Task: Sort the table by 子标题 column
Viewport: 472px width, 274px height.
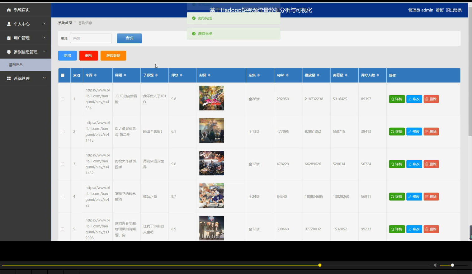Action: coord(156,75)
